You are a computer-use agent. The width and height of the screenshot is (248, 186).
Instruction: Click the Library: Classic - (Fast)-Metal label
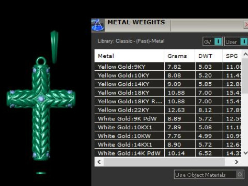[131, 41]
